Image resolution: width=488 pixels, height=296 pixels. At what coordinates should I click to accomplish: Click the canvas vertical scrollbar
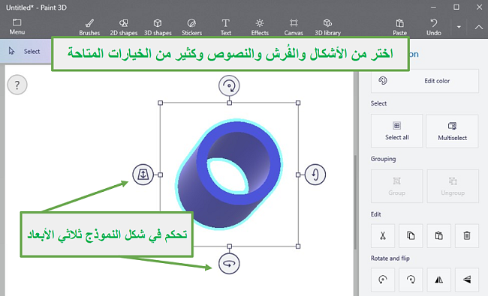coord(355,202)
